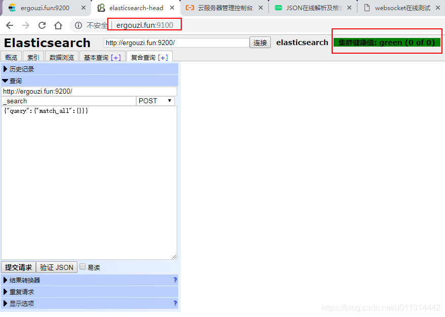This screenshot has width=445, height=317.
Task: Close the ergouzi.fun:9200 tab
Action: click(x=84, y=8)
